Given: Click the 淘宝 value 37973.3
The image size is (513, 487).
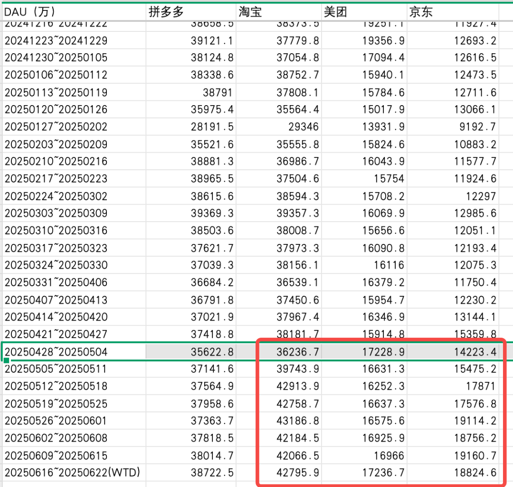Looking at the screenshot, I should [x=279, y=248].
